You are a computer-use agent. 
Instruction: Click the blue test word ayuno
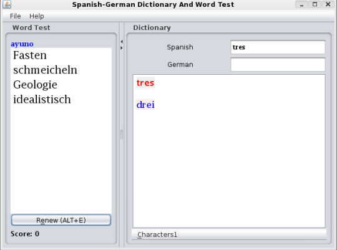[x=22, y=44]
